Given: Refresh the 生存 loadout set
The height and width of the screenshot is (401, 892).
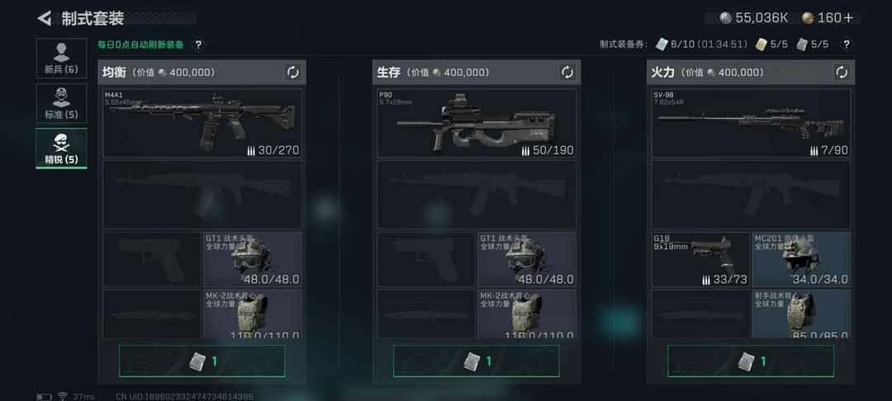Looking at the screenshot, I should point(567,72).
